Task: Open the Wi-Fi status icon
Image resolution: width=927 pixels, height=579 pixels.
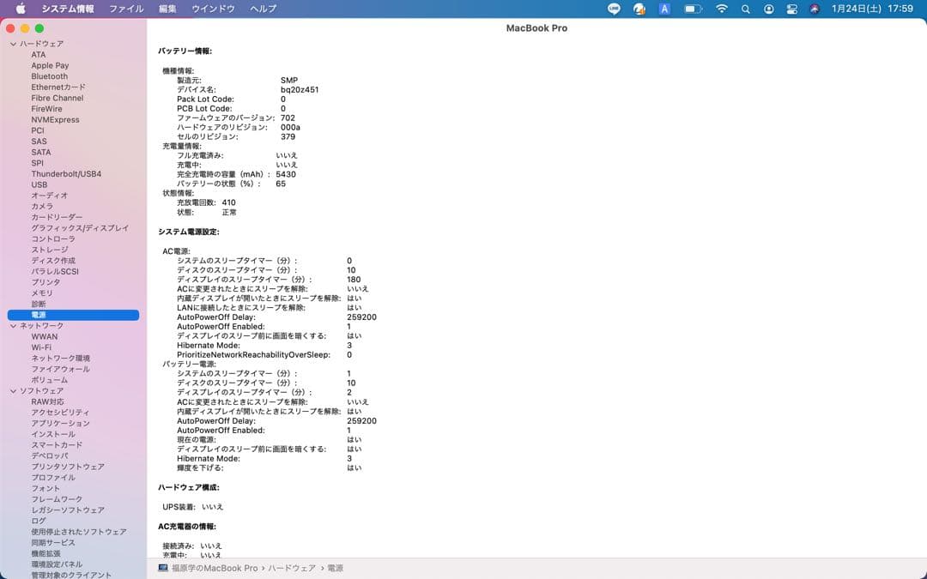Action: click(x=721, y=9)
